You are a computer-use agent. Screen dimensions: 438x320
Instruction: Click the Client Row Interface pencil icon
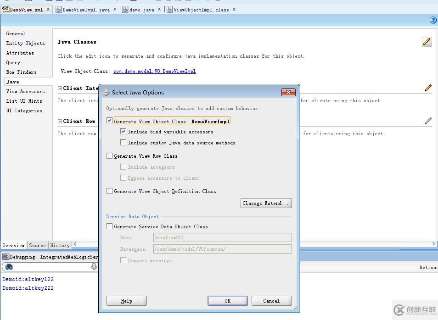tap(428, 121)
